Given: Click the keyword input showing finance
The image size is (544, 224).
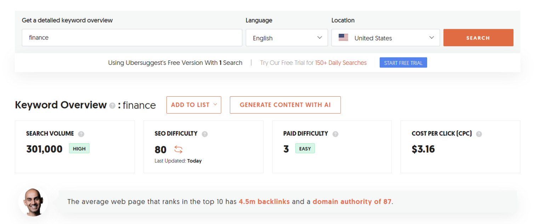Looking at the screenshot, I should point(131,37).
